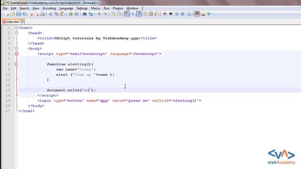Click the Replace toolbar icon

tap(91, 14)
